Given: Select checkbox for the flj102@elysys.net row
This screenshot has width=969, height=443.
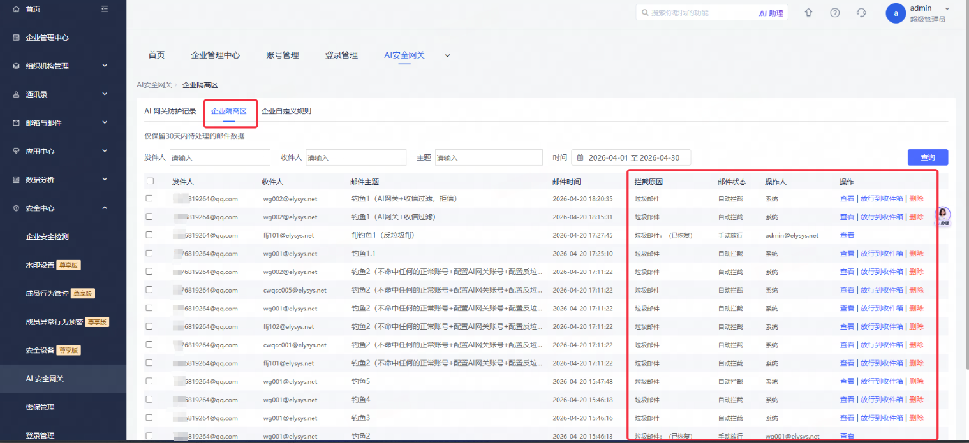Looking at the screenshot, I should (x=150, y=326).
